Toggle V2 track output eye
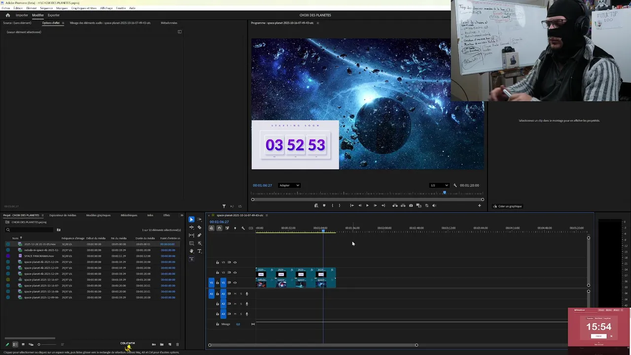631x355 pixels. [x=235, y=272]
